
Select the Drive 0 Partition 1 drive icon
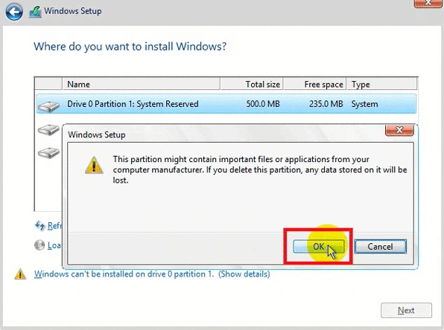[x=48, y=106]
